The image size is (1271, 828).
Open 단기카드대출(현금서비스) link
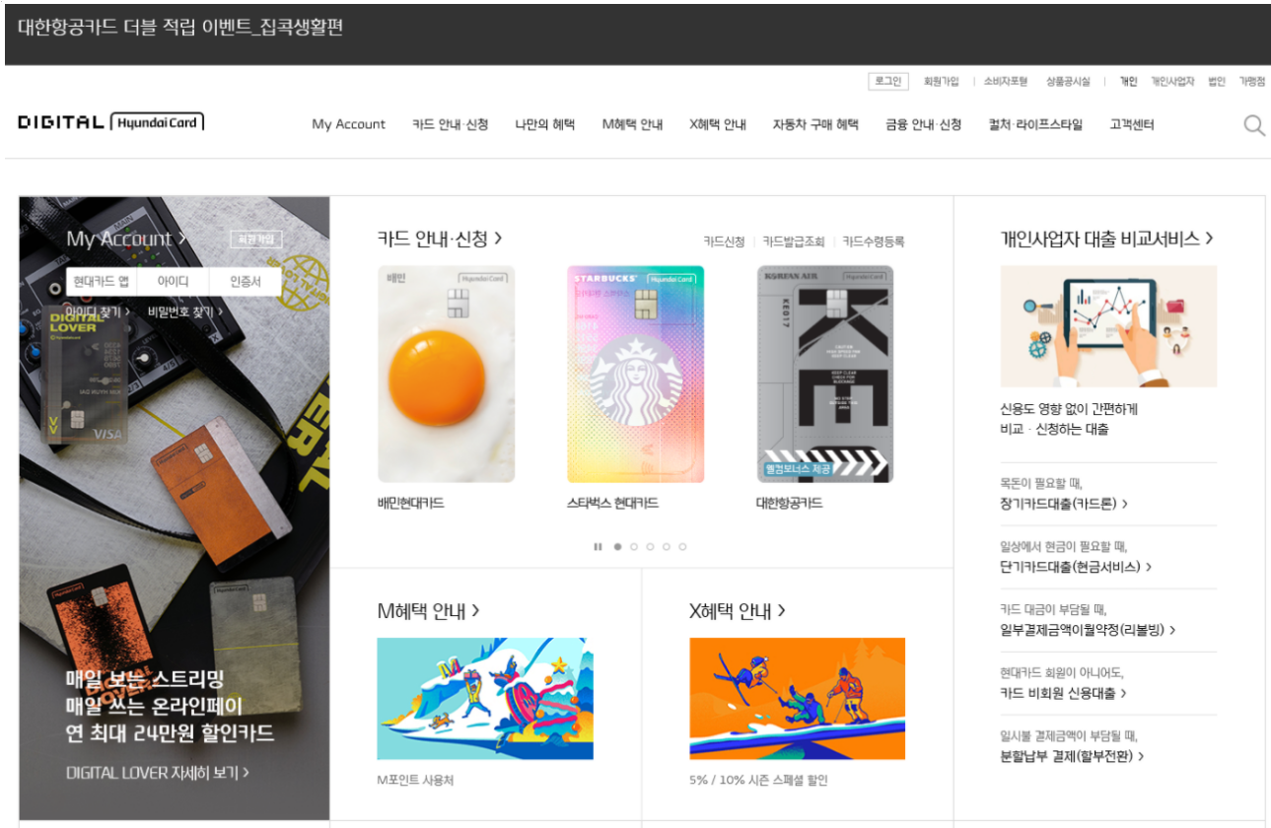[1076, 567]
